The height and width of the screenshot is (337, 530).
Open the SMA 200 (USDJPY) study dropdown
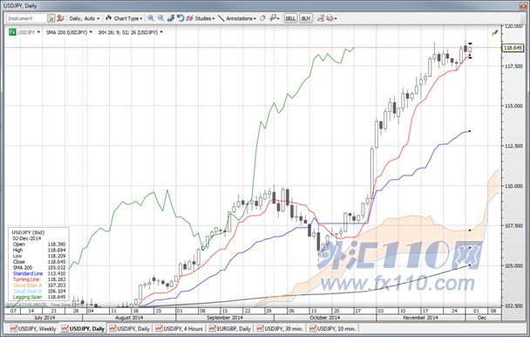coord(69,32)
